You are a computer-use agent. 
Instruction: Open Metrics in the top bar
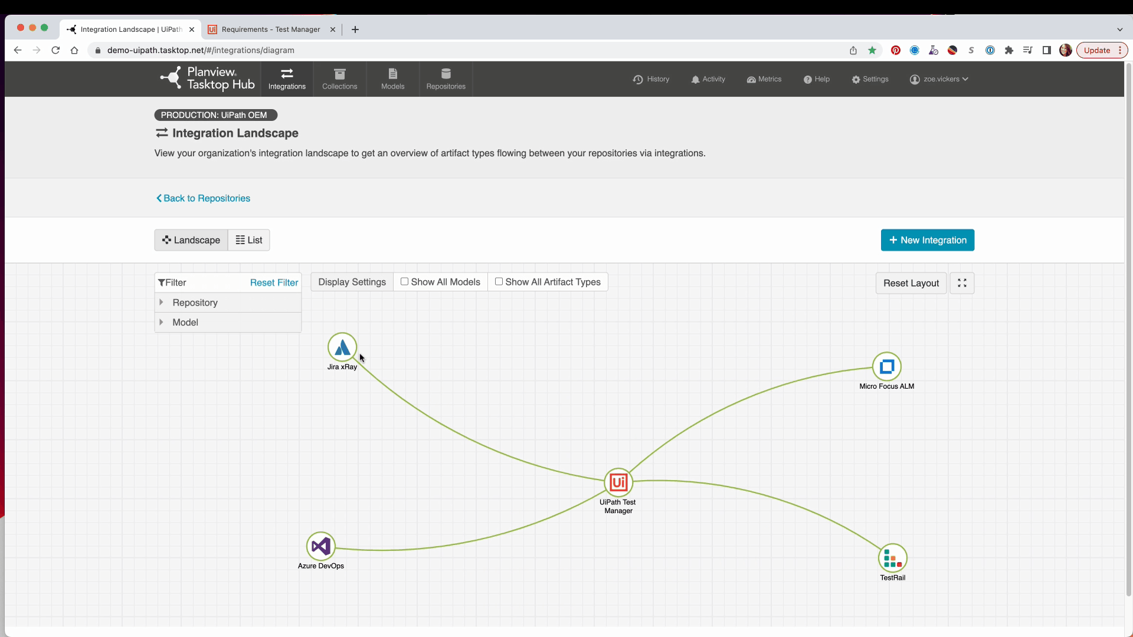pos(764,79)
